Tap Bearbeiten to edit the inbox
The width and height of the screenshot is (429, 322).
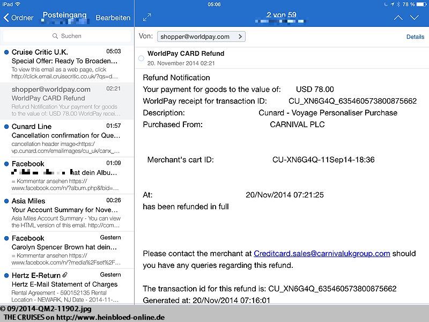click(113, 18)
